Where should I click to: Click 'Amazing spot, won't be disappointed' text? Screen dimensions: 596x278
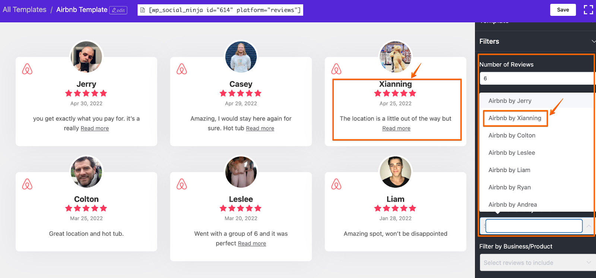pyautogui.click(x=396, y=234)
